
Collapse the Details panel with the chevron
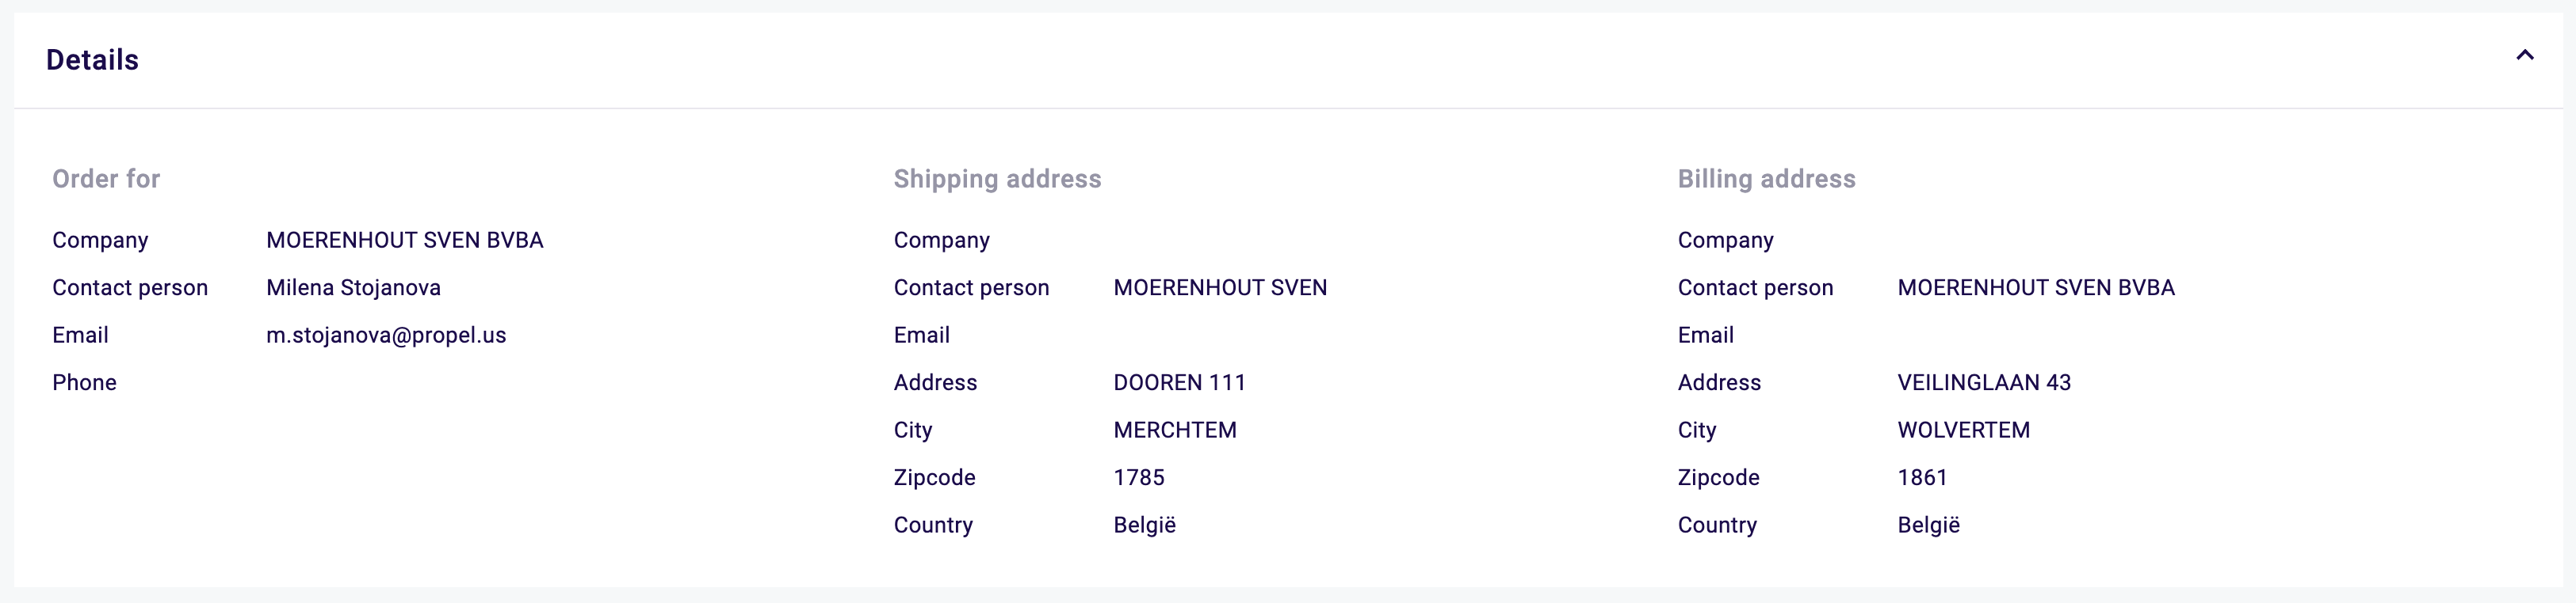(2524, 56)
